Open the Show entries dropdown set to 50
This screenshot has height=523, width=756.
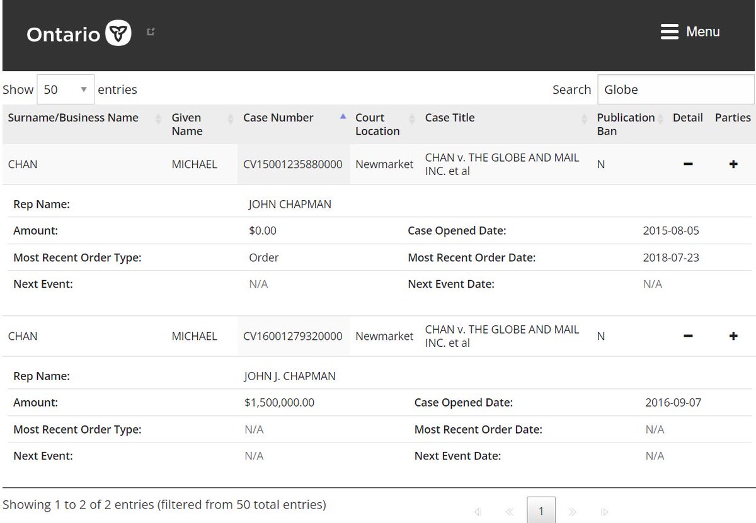[66, 89]
